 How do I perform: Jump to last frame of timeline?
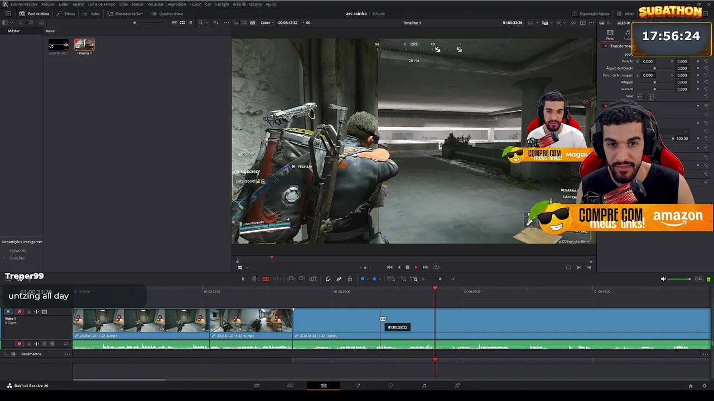(x=426, y=267)
